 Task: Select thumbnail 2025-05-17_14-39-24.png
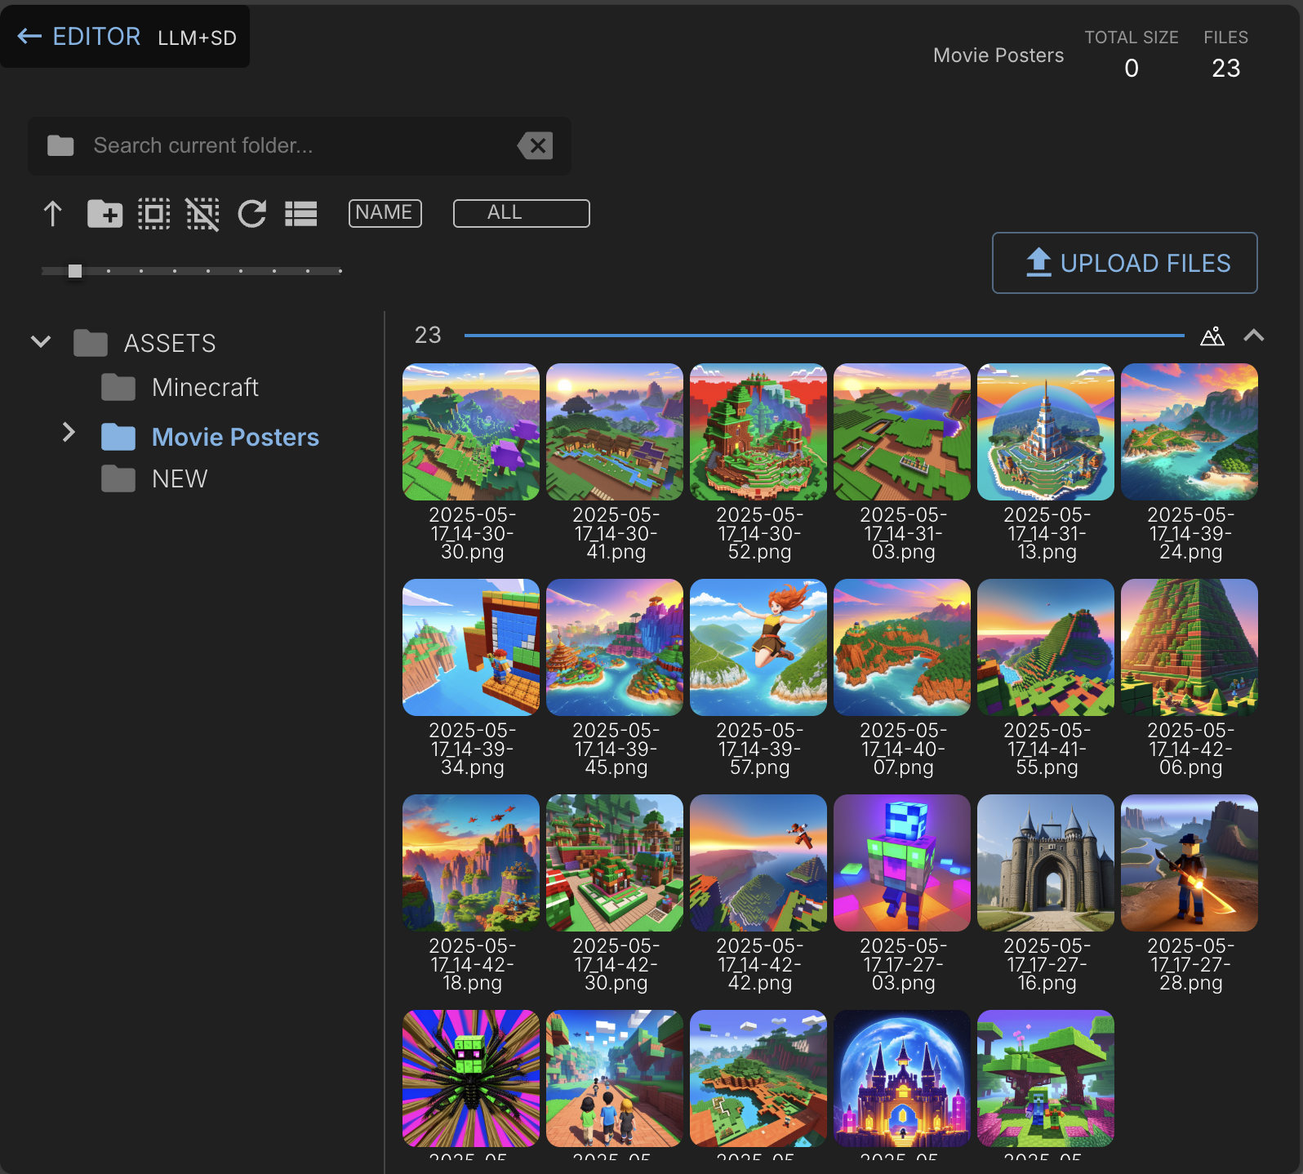coord(1190,432)
